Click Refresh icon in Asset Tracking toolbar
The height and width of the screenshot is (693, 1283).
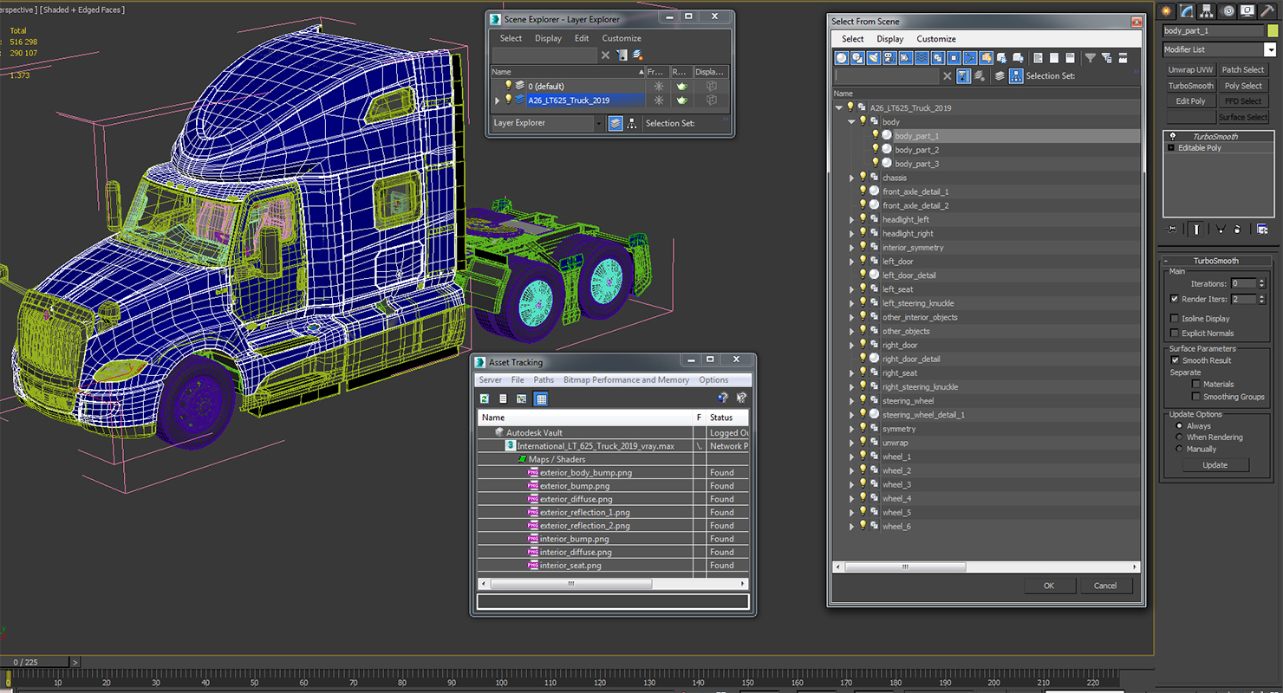click(485, 398)
